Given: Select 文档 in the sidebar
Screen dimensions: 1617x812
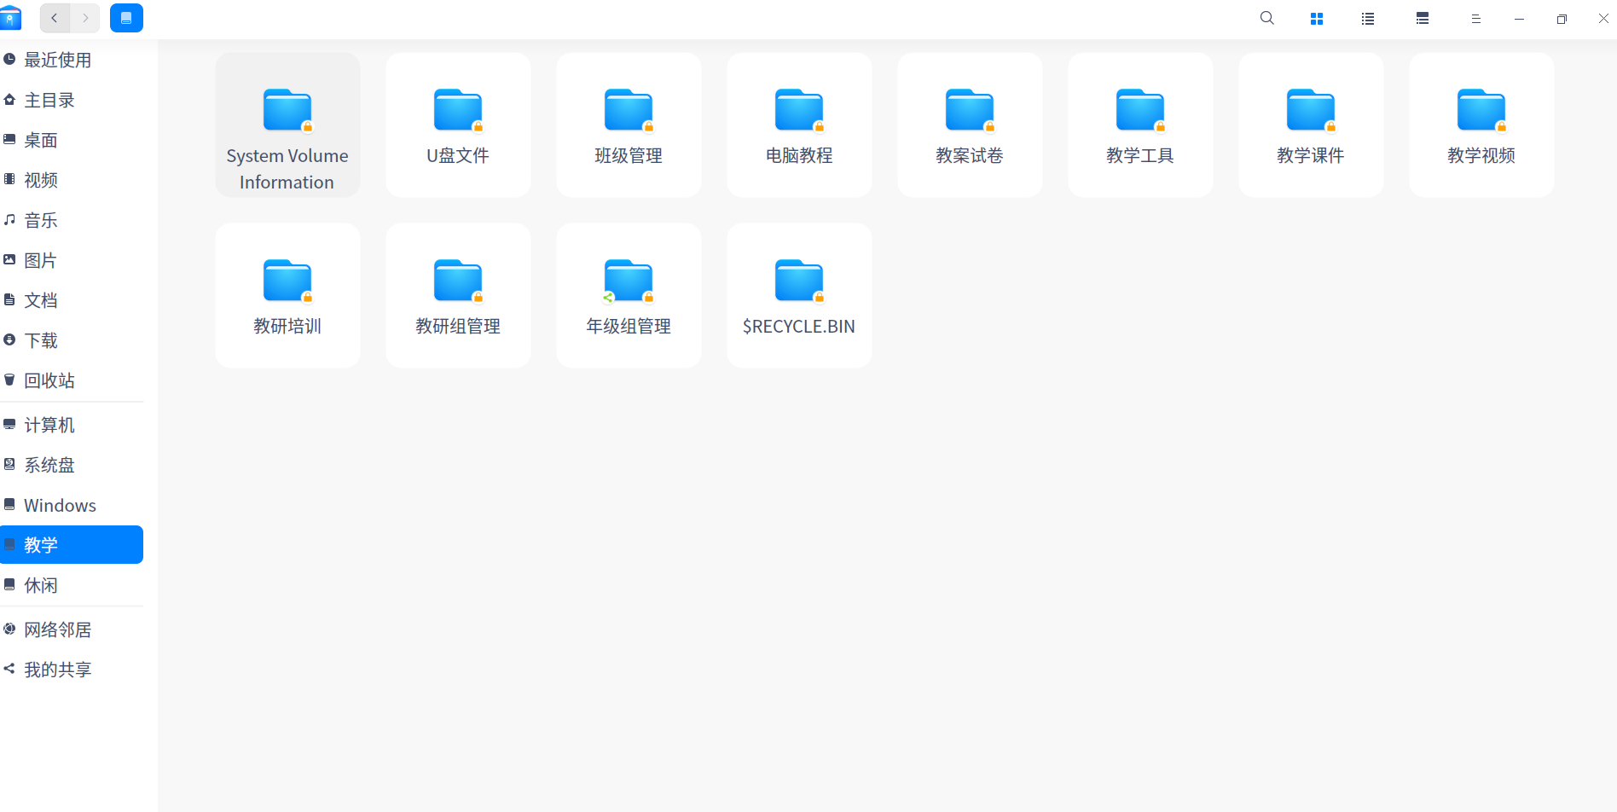Looking at the screenshot, I should pos(72,300).
